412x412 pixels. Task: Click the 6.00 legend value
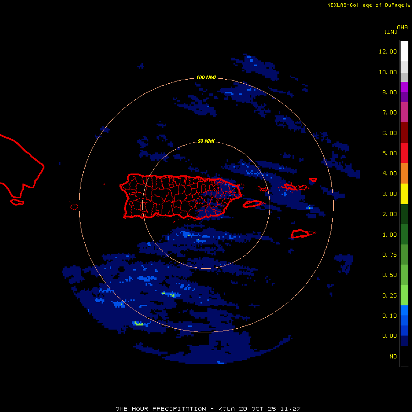[390, 133]
